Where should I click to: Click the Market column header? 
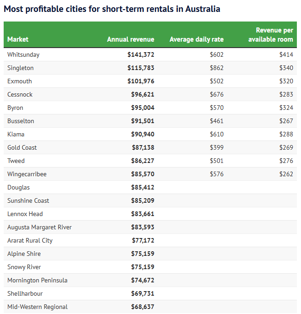pos(18,39)
